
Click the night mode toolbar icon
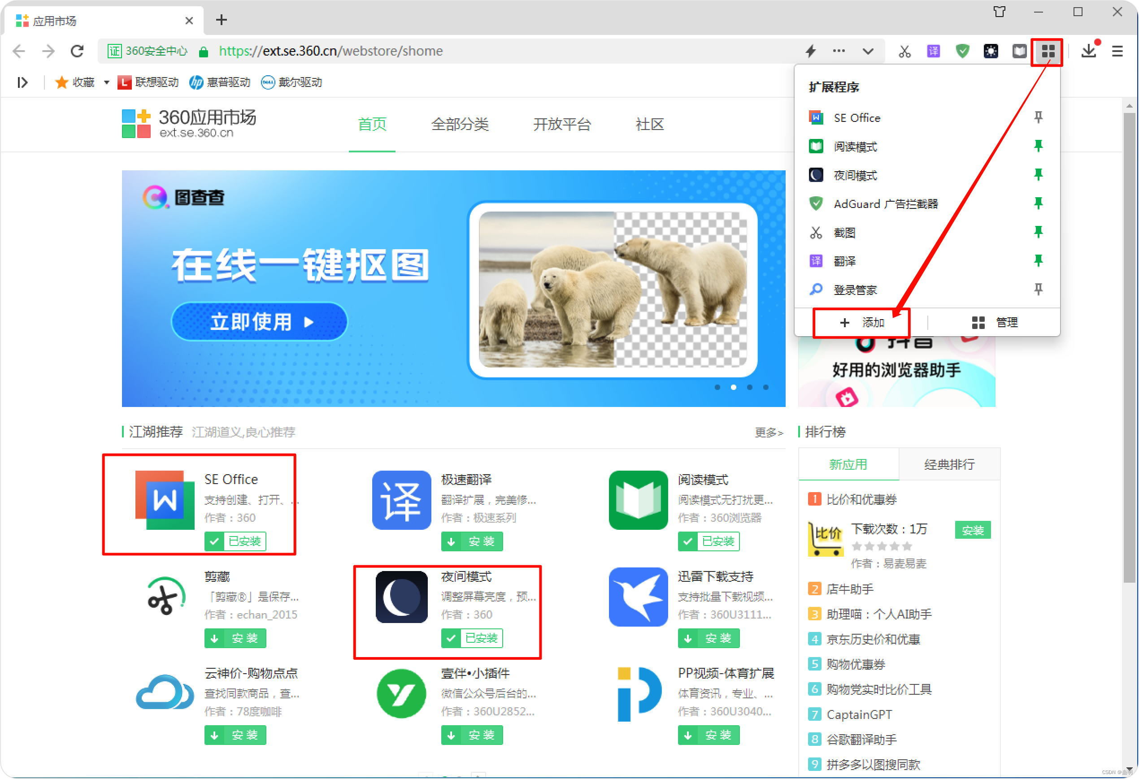[991, 52]
